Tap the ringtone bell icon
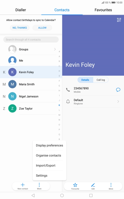Viewport: 124px width, 199px height. [68, 102]
